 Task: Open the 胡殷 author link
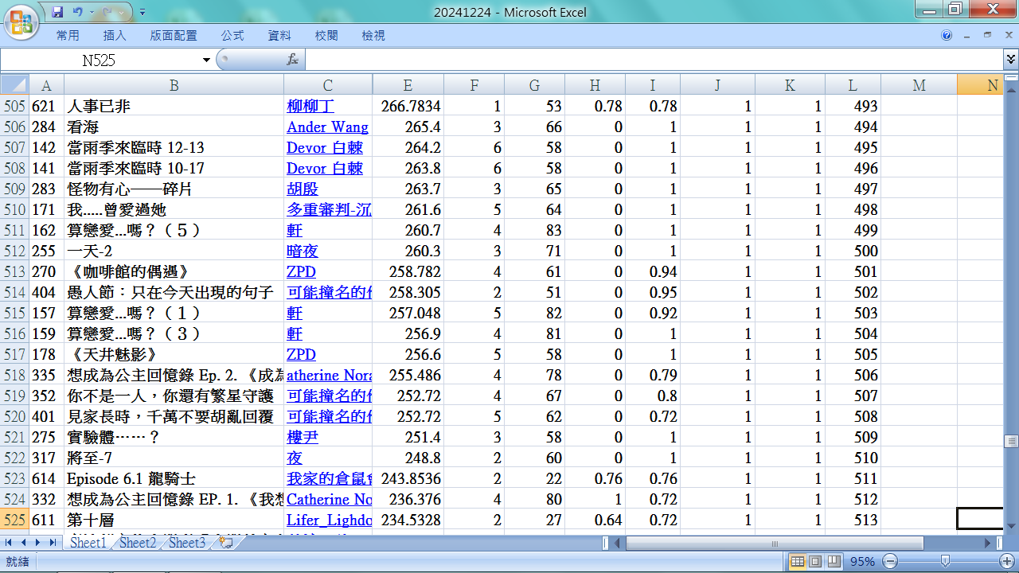(x=303, y=189)
